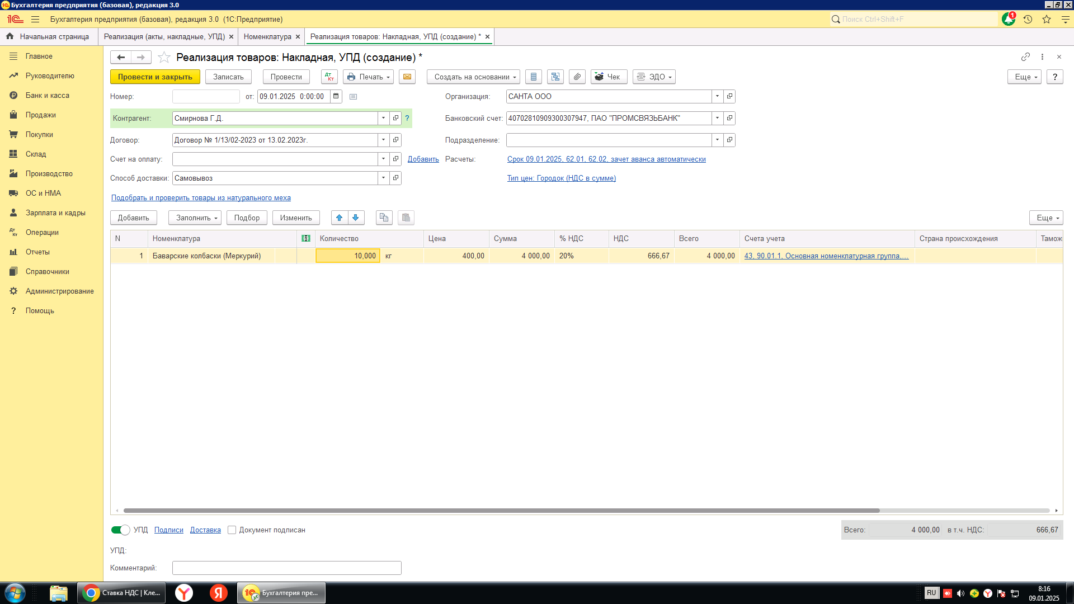Toggle the УПД switch

[x=120, y=530]
